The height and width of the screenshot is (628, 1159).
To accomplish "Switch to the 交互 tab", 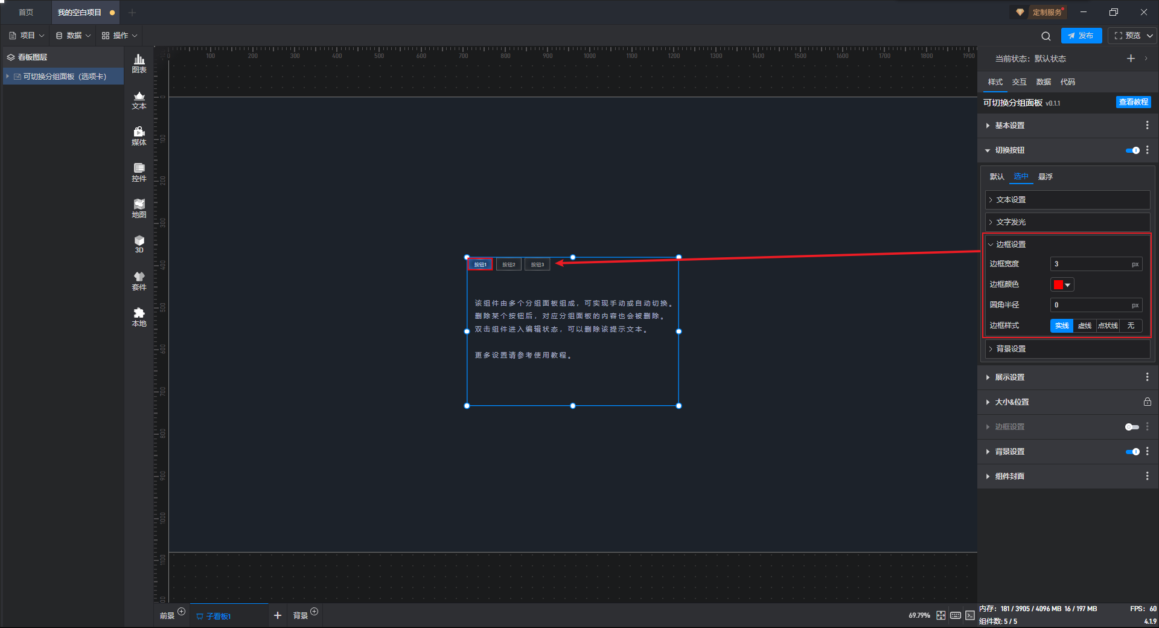I will click(1019, 82).
